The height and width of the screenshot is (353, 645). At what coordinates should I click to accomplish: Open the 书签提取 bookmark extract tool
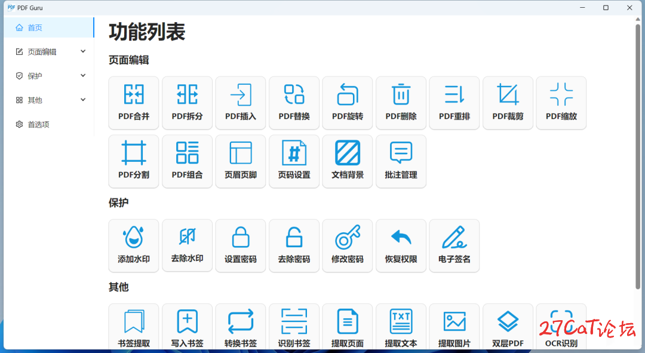click(134, 327)
